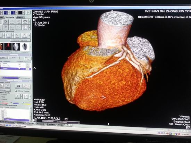Click the four-panel layout icon in Vessel Probe
Viewport: 191px width, 143px height.
[18, 86]
